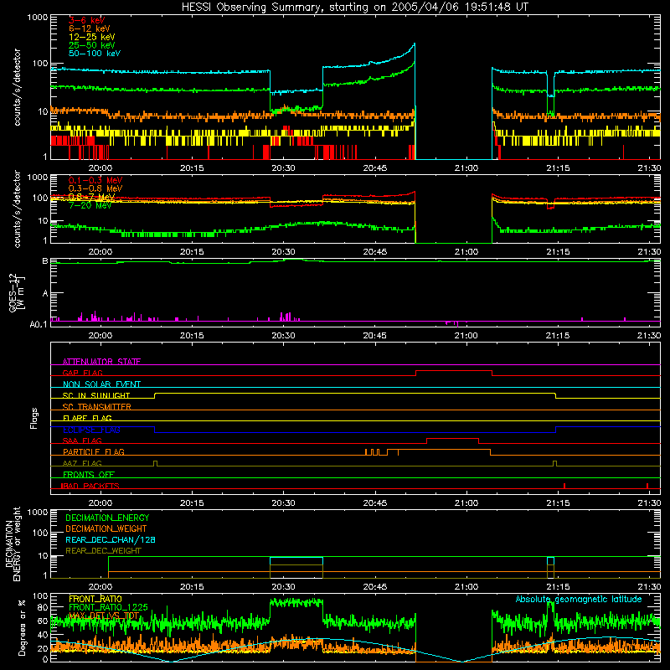The height and width of the screenshot is (670, 670).
Task: Click the GOES-12 axis label
Action: 16,293
